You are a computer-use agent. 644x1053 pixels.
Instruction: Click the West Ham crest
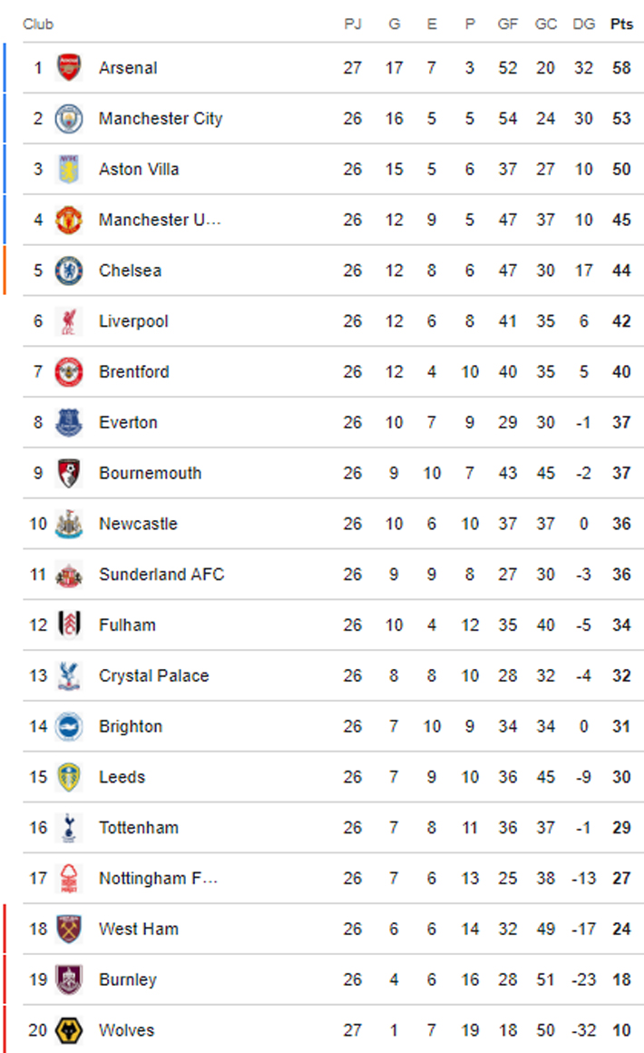[x=69, y=929]
